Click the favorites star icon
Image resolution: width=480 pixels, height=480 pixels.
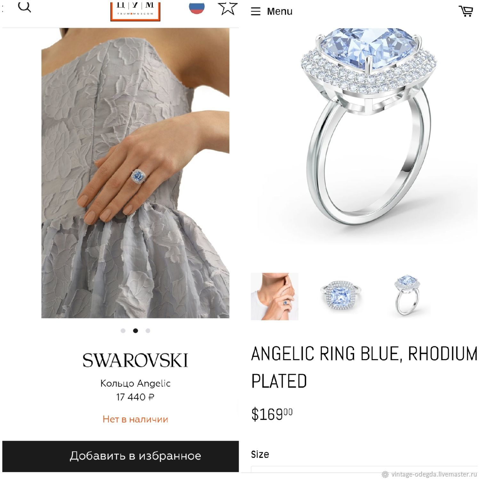point(228,8)
